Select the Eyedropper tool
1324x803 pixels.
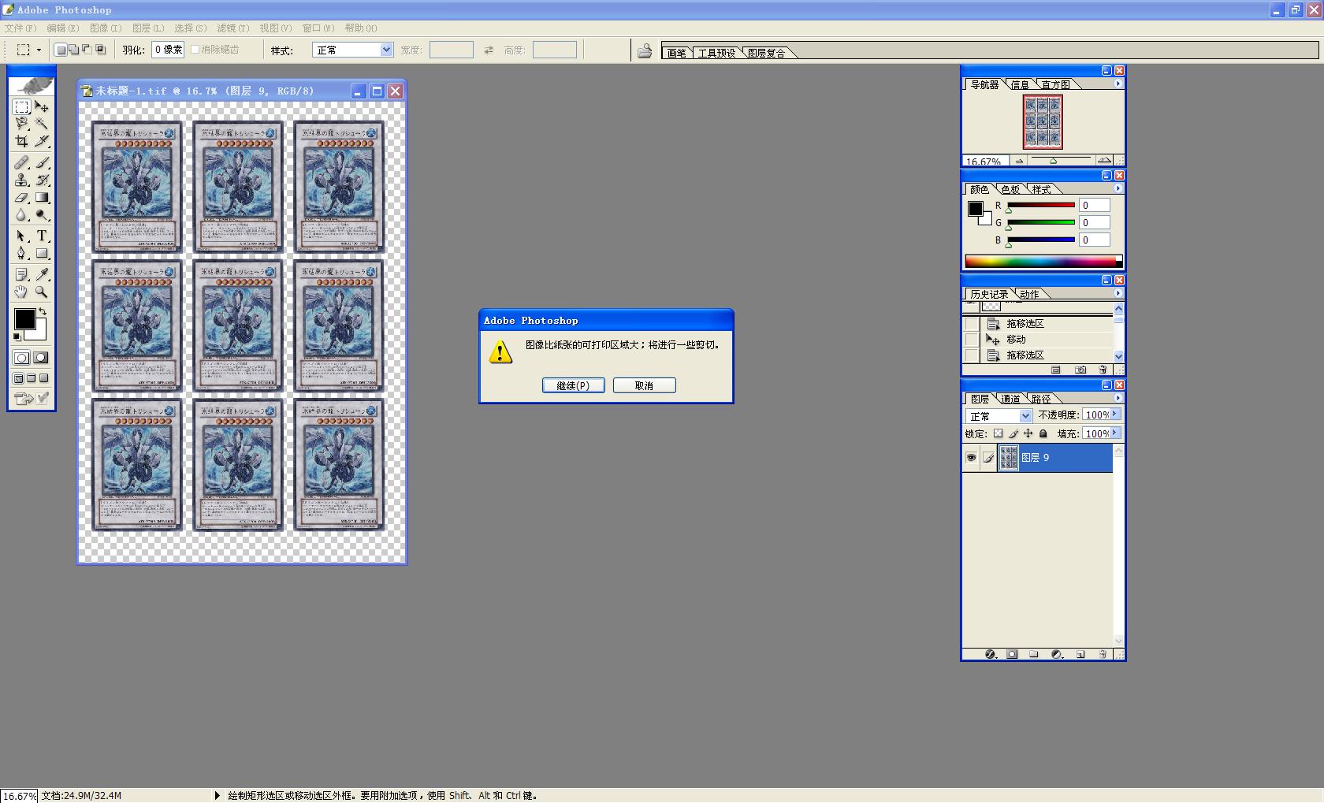point(42,274)
